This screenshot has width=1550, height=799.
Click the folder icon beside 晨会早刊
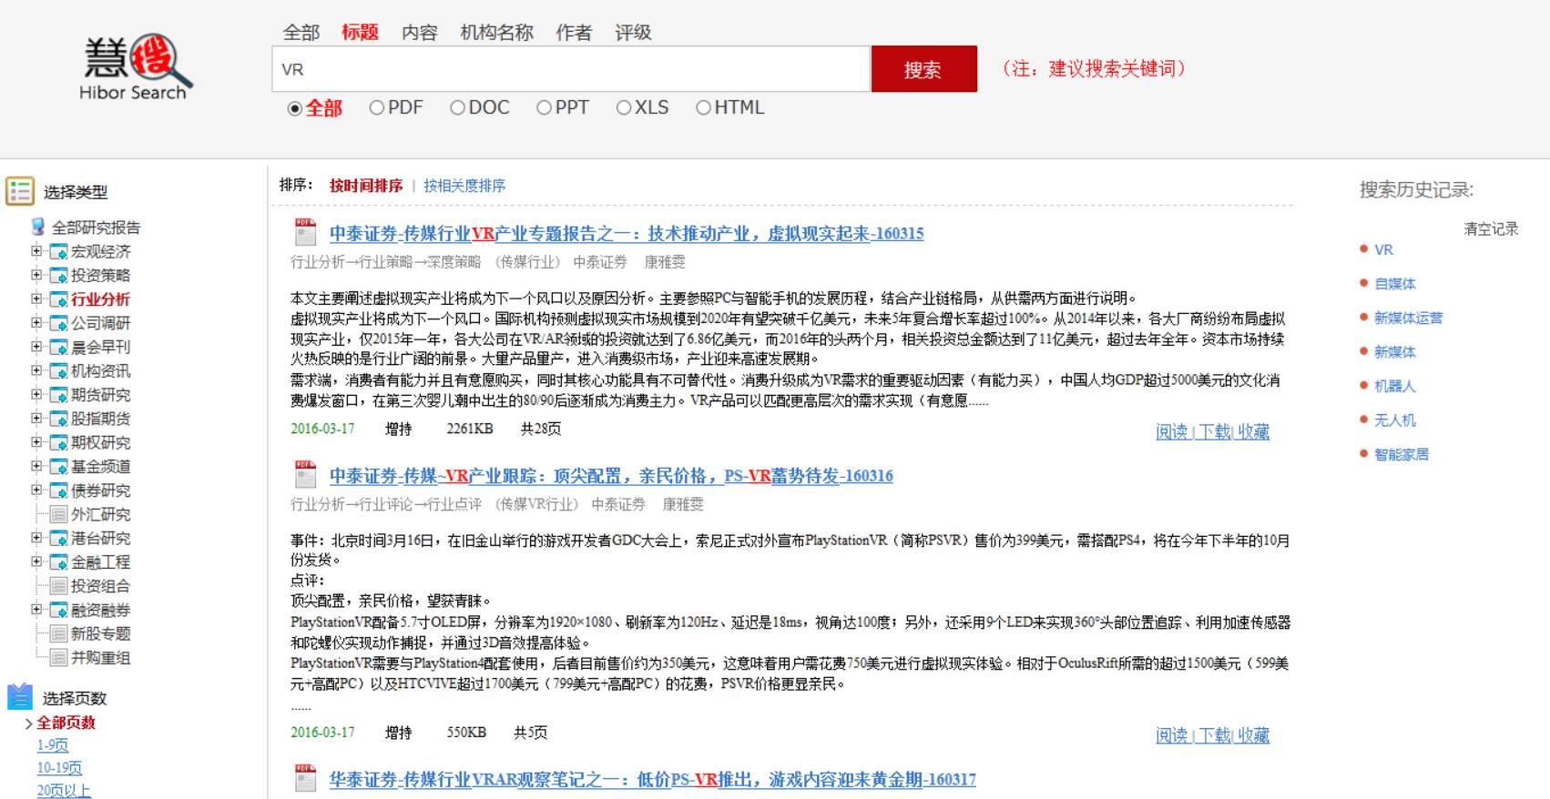[x=58, y=347]
